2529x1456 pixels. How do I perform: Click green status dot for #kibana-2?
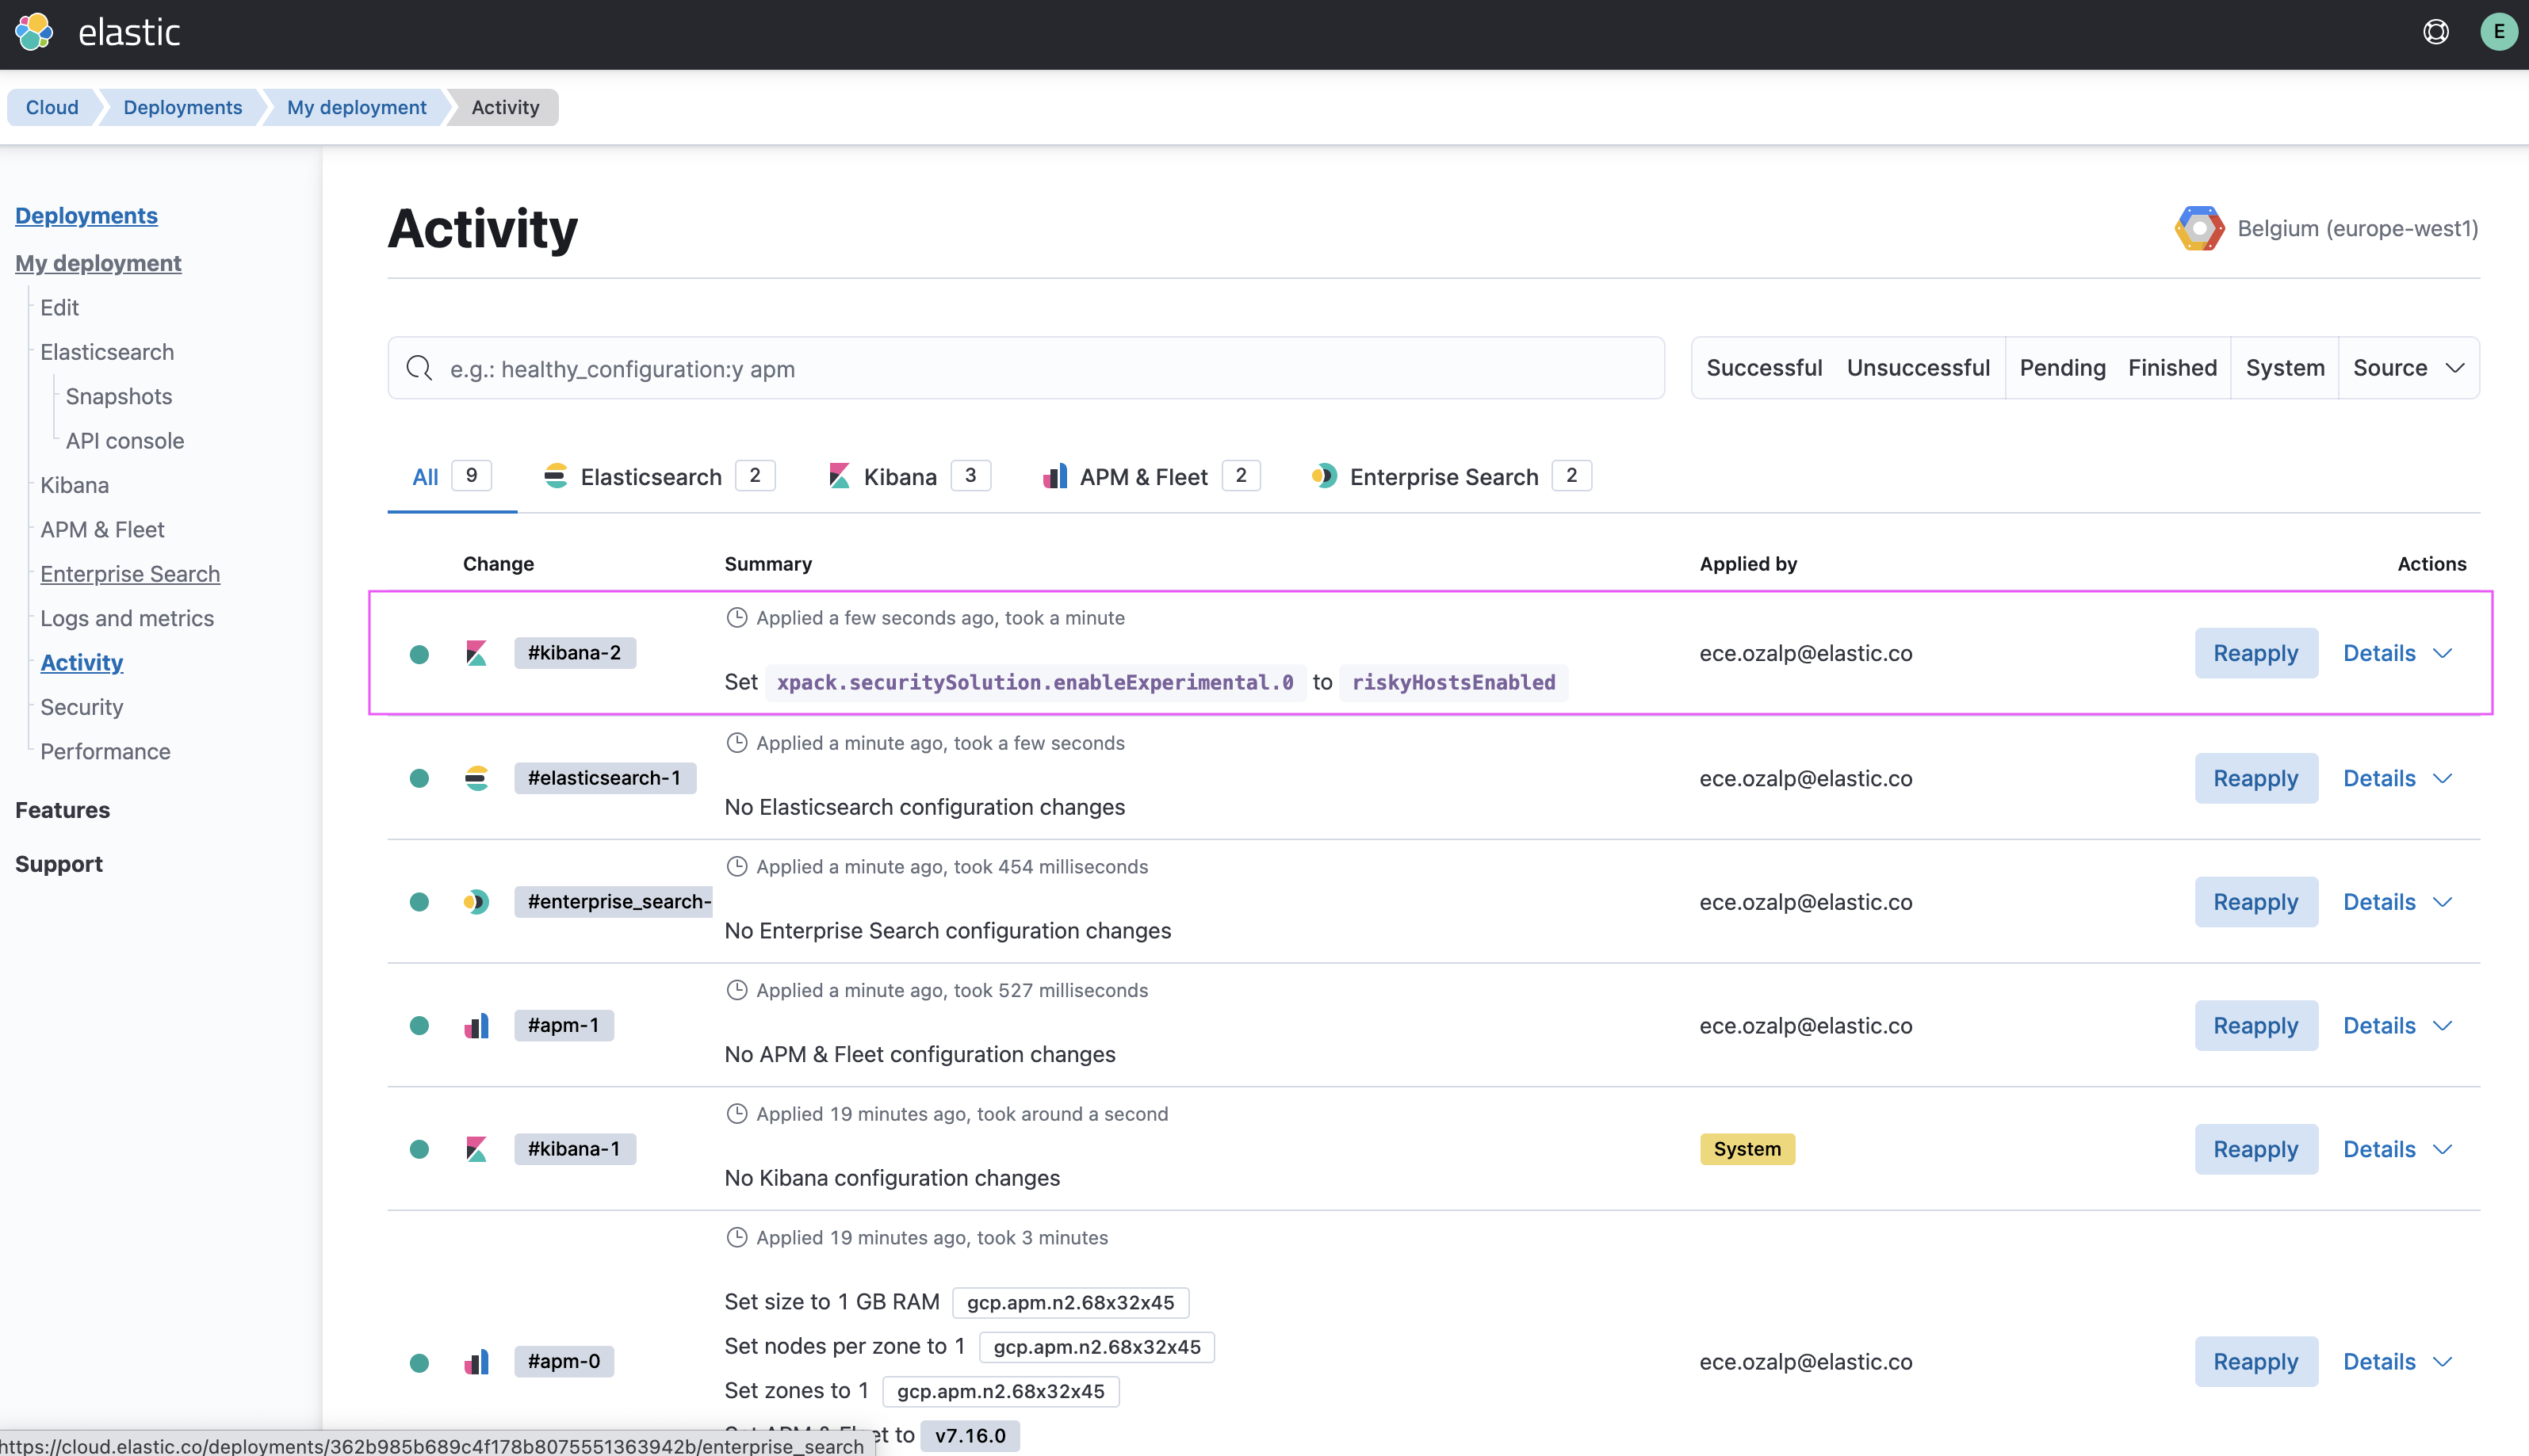point(419,654)
